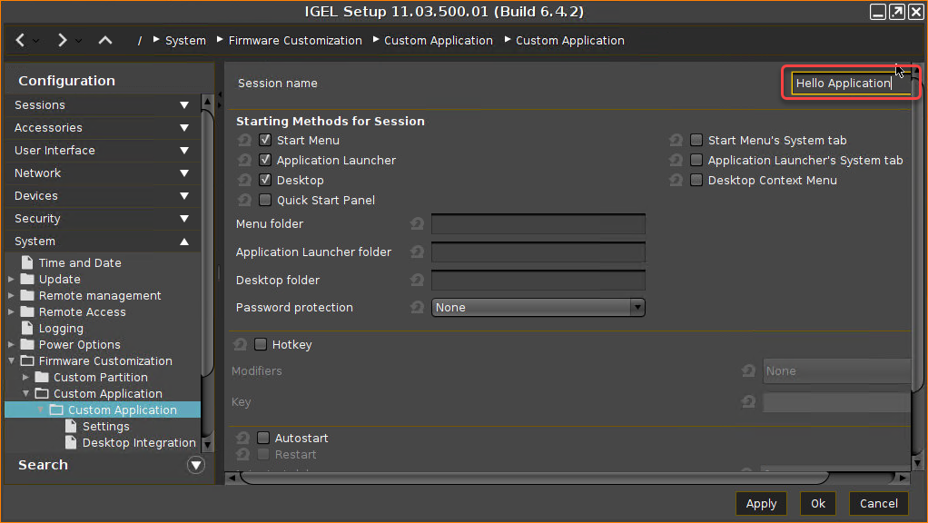Viewport: 928px width, 523px height.
Task: Enable the Desktop Context Menu option
Action: (696, 180)
